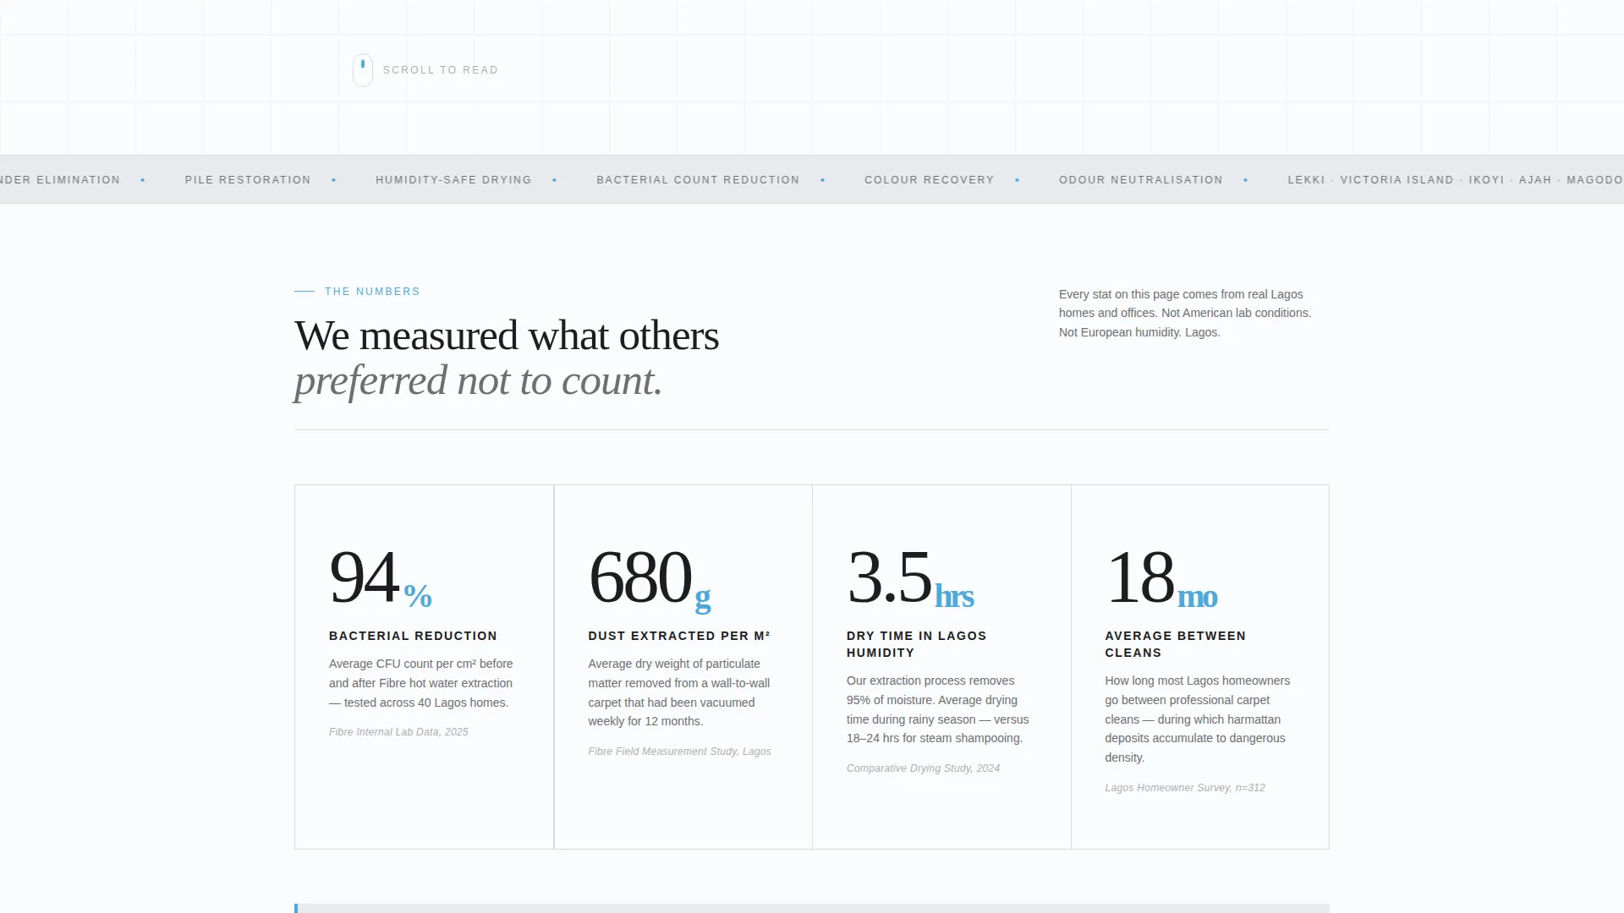Screen dimensions: 1624x913
Task: Select 'COLOUR RECOVERY' in the ticker
Action: pyautogui.click(x=930, y=180)
